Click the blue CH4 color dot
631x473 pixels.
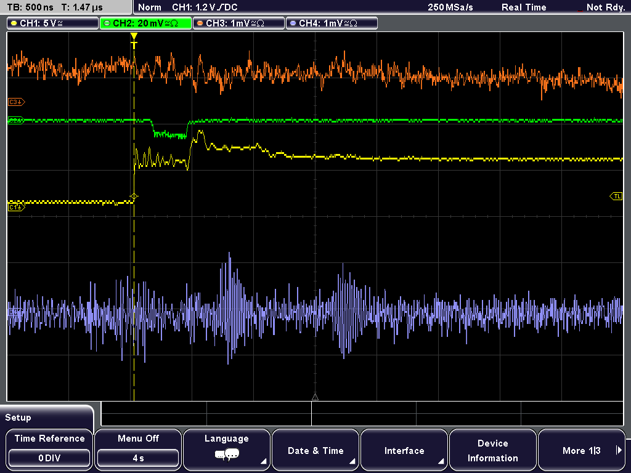293,23
